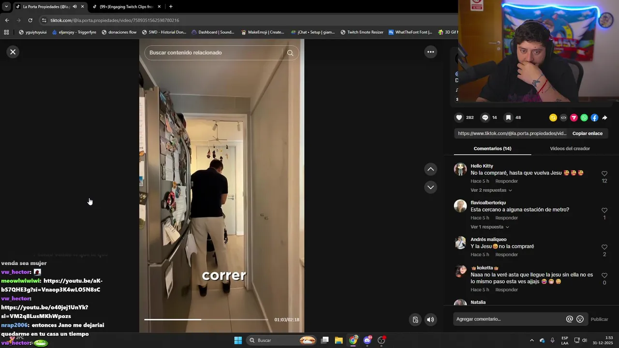Open Twitch Emote Resizer bookmark

point(362,32)
